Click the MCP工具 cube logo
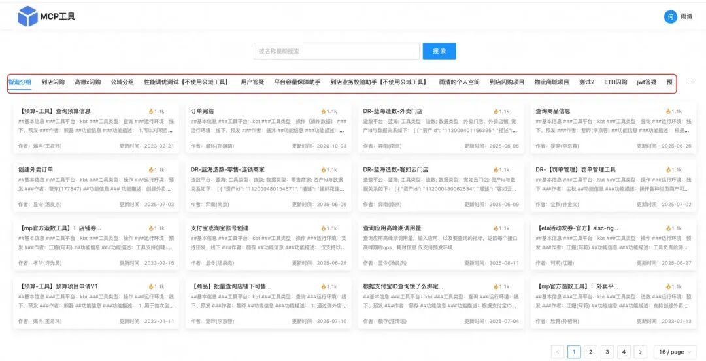706x361 pixels. point(27,16)
